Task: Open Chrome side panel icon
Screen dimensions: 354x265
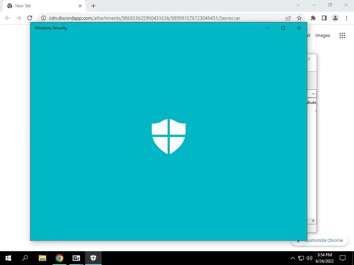Action: [x=324, y=18]
